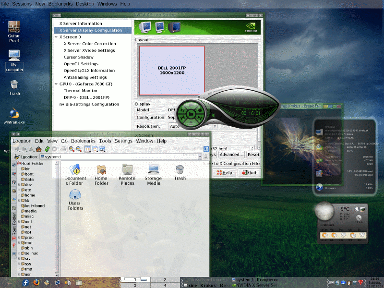Open Guitar Pro 4 desktop icon

point(14,32)
